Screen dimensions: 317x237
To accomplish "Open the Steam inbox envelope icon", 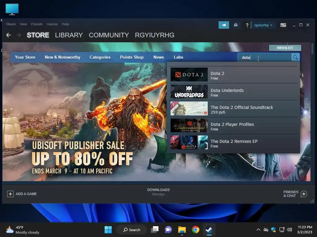I will 236,25.
